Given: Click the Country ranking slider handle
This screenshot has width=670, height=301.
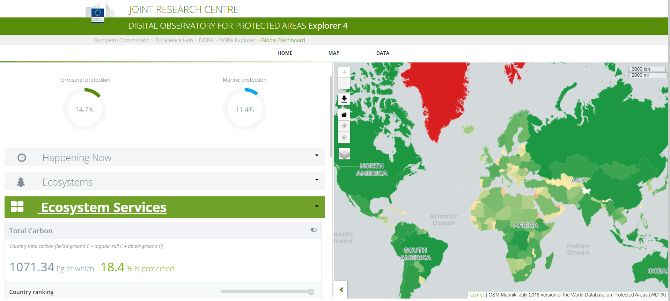Looking at the screenshot, I should pyautogui.click(x=311, y=292).
